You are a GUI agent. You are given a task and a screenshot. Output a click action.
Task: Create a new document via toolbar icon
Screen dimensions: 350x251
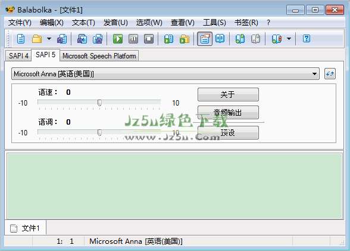21,39
